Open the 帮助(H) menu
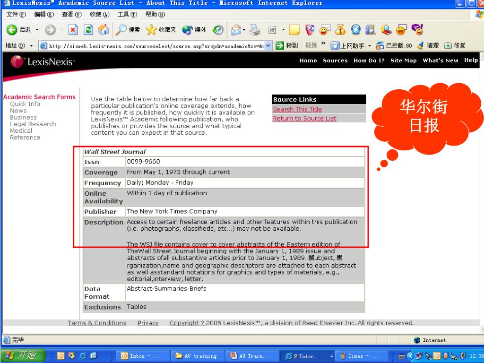Viewport: 484px width, 363px height. pos(155,14)
